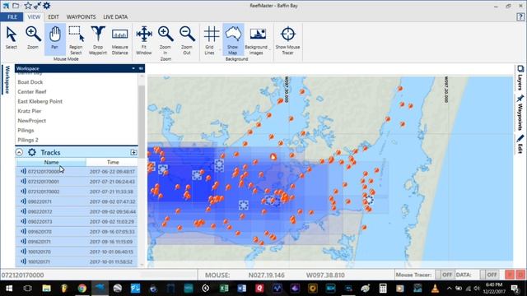Viewport: 527px width, 296px height.
Task: Open File Explorer from taskbar
Action: click(x=46, y=289)
